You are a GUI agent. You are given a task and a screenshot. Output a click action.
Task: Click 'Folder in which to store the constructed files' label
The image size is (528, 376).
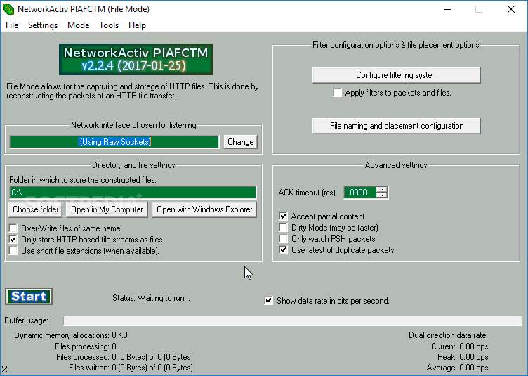click(83, 180)
